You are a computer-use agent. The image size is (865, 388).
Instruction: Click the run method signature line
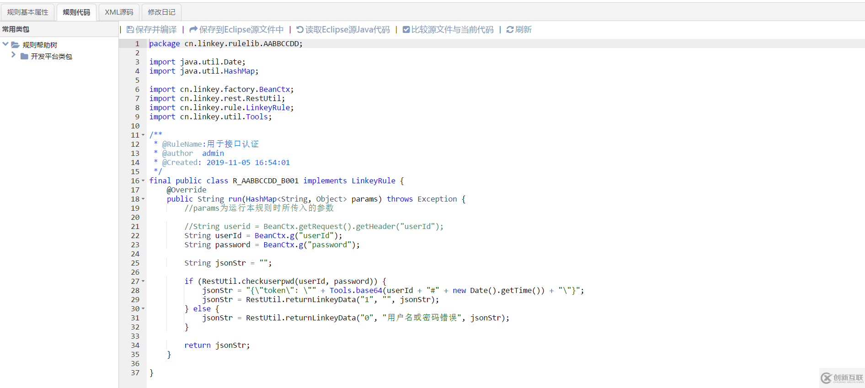point(316,199)
